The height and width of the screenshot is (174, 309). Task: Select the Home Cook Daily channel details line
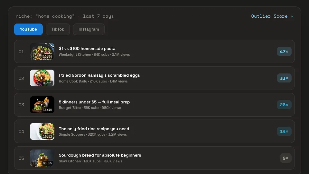[93, 81]
